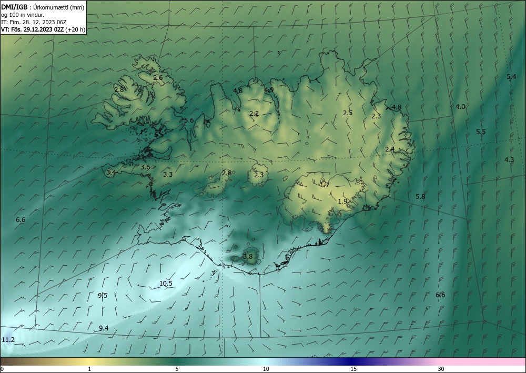Click the 2.5 value in northeast Iceland
The height and width of the screenshot is (373, 526).
(x=348, y=113)
